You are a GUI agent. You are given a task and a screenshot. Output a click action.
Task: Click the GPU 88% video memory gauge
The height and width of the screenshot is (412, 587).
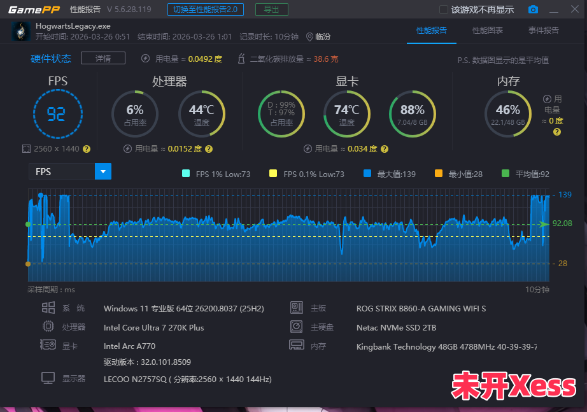tap(412, 114)
